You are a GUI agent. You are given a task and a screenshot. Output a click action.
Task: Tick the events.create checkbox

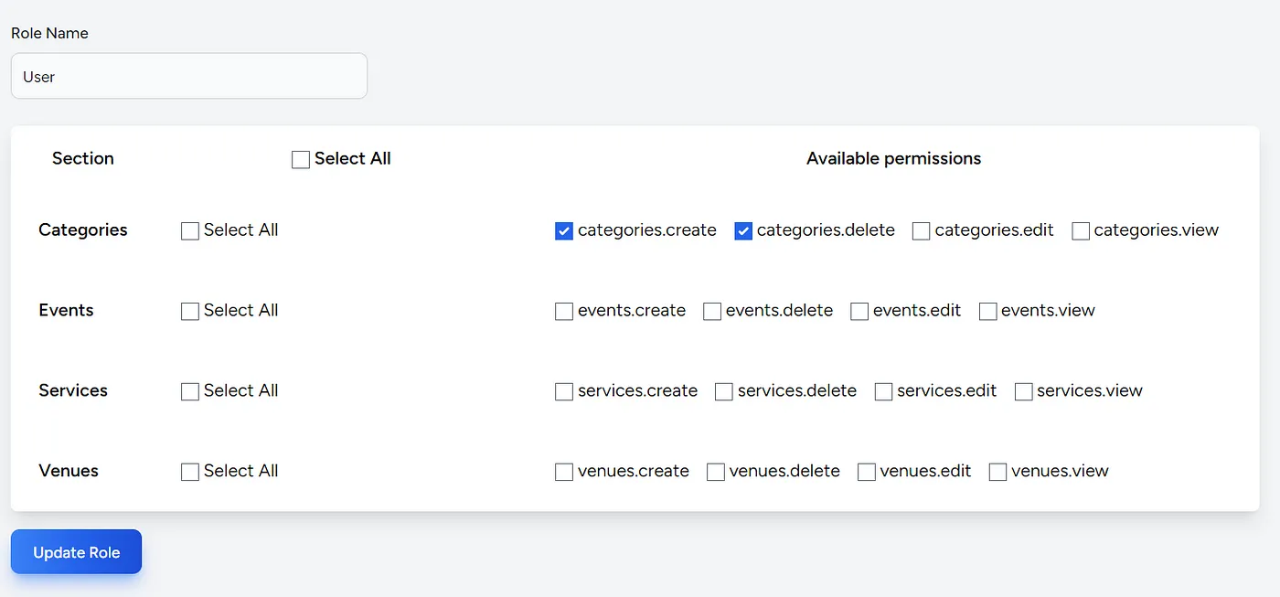click(x=564, y=312)
